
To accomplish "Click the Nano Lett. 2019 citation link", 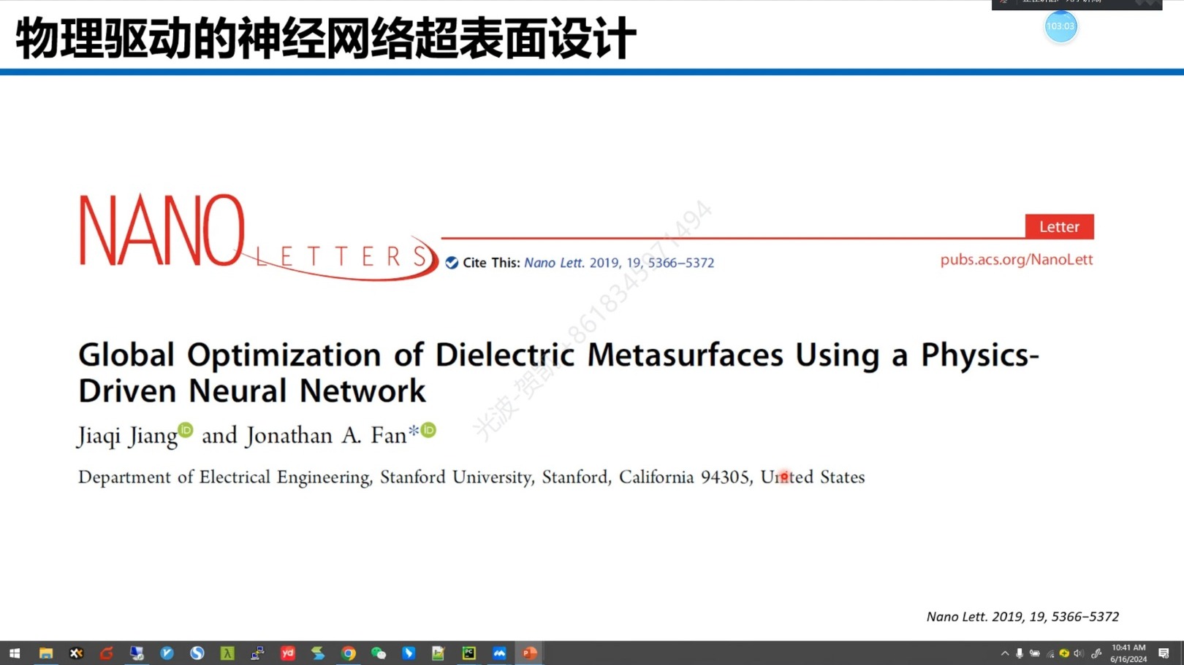I will pyautogui.click(x=619, y=263).
